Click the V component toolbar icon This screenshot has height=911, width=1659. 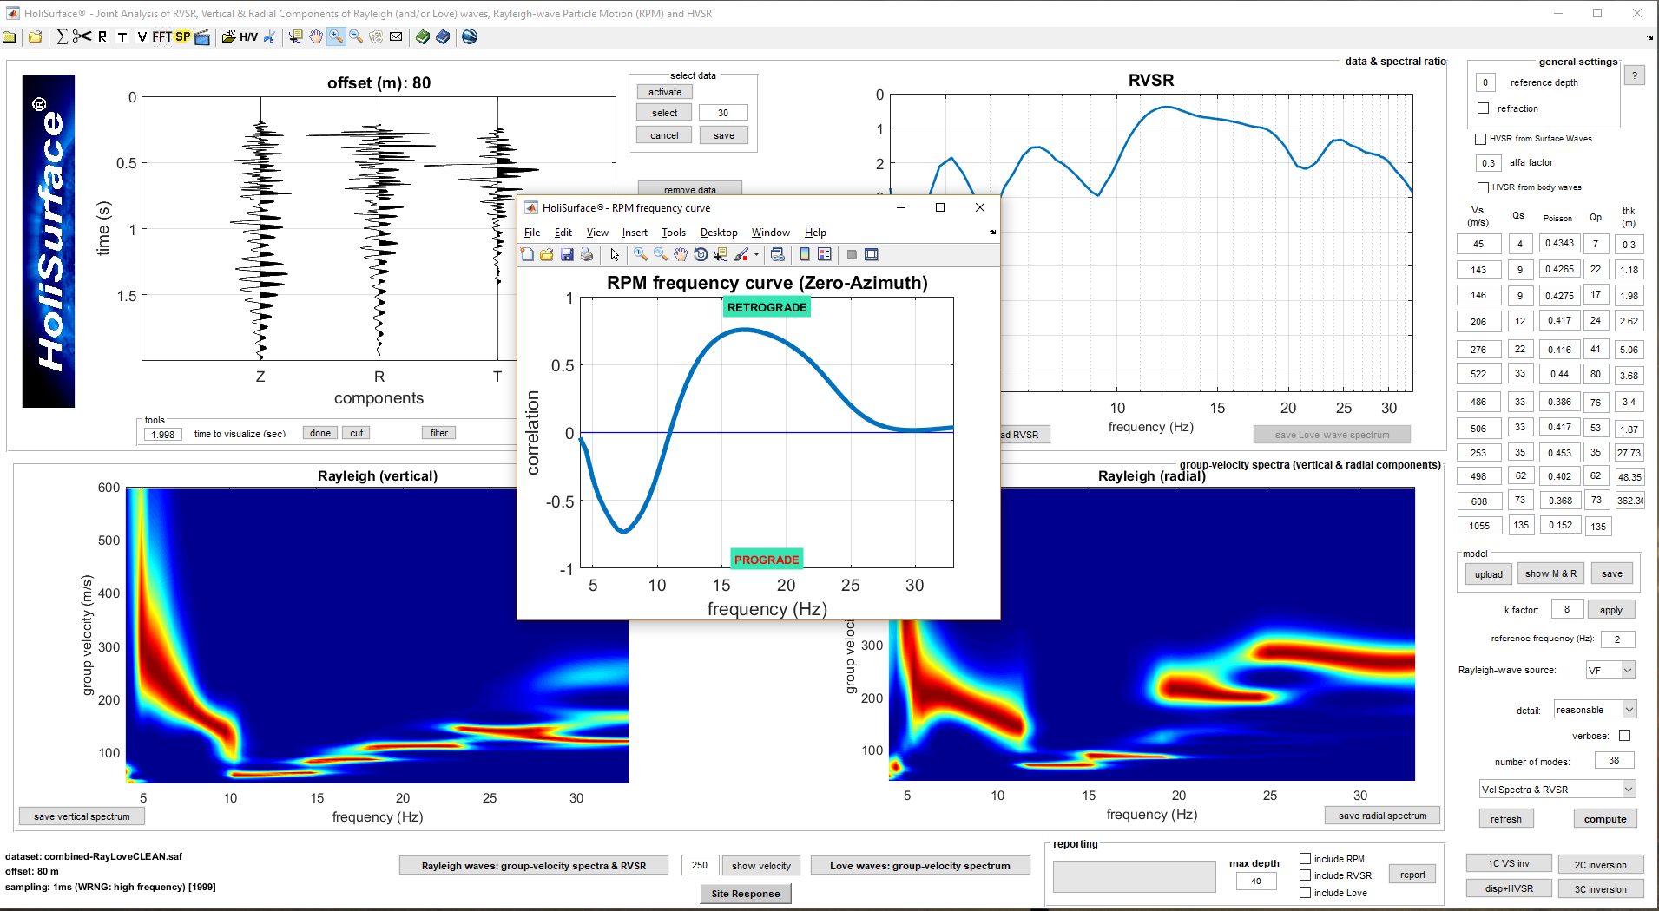(x=142, y=36)
